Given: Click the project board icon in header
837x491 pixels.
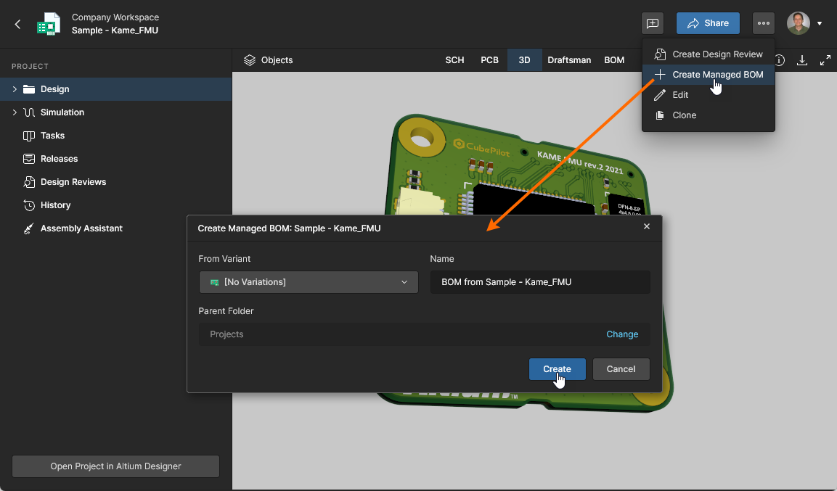Looking at the screenshot, I should [x=49, y=24].
